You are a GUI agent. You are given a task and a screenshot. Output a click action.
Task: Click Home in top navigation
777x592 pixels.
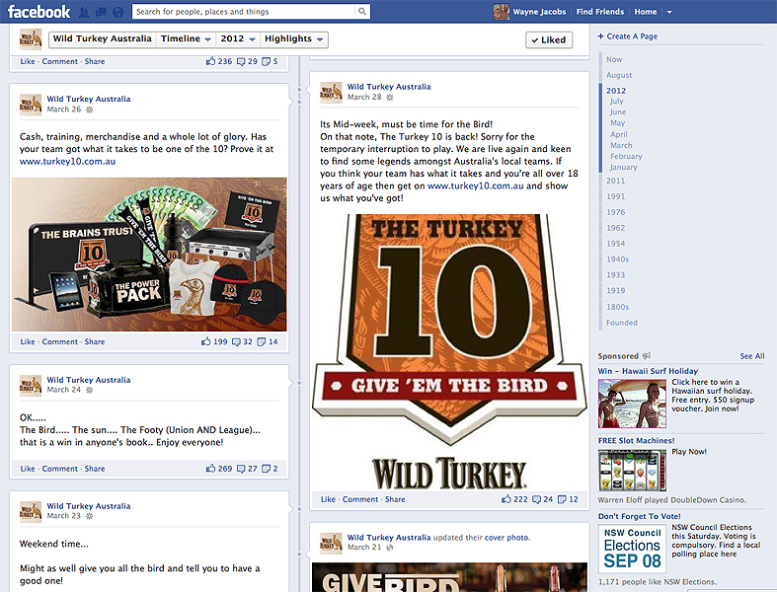[645, 12]
